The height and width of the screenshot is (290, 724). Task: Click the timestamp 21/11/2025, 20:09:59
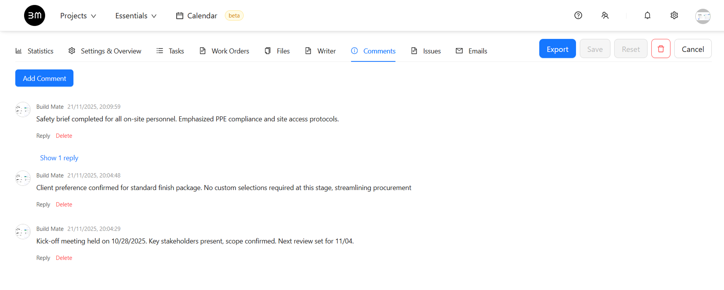pos(94,107)
